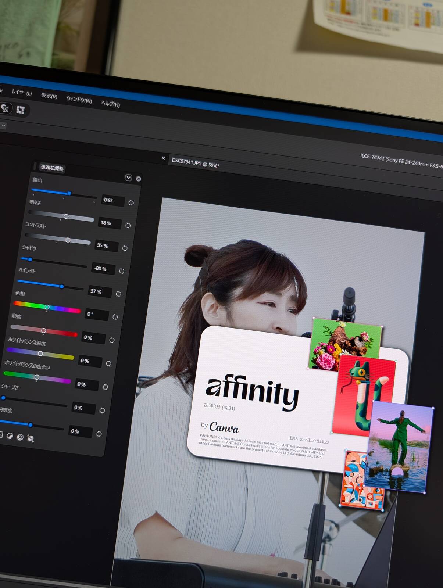Reset the 彩度 saturation value
This screenshot has height=588, width=443.
tap(112, 340)
